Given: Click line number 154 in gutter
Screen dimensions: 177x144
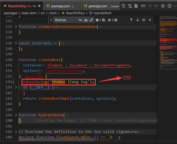Looking at the screenshot, I should pos(9,82).
